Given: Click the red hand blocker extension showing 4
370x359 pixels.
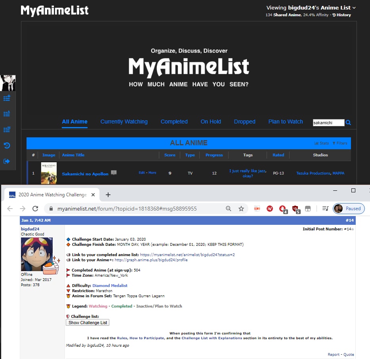Looking at the screenshot, I should [x=283, y=209].
